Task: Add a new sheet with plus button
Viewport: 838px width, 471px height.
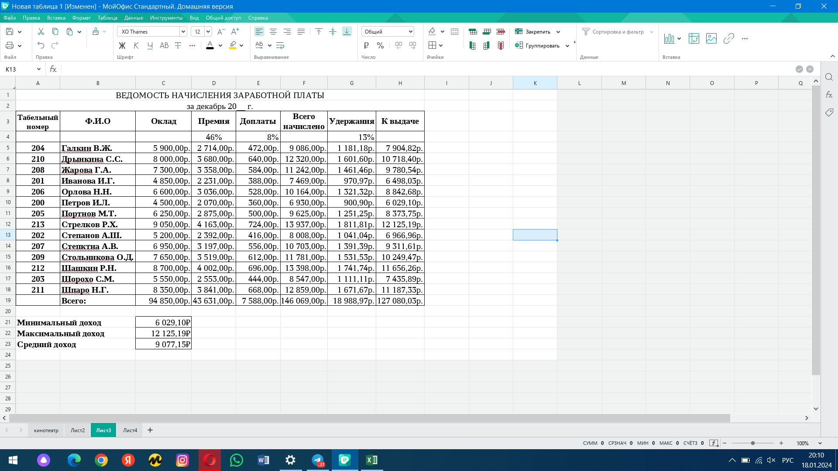Action: pos(150,430)
